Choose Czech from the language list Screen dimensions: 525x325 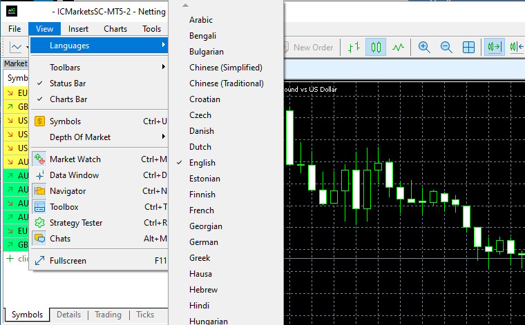pyautogui.click(x=227, y=115)
